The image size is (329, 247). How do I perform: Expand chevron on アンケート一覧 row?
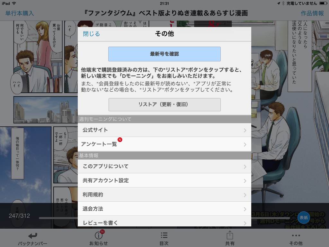tap(245, 144)
